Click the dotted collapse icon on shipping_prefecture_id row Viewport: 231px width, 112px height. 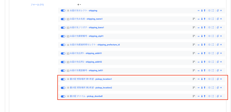[x=209, y=45]
